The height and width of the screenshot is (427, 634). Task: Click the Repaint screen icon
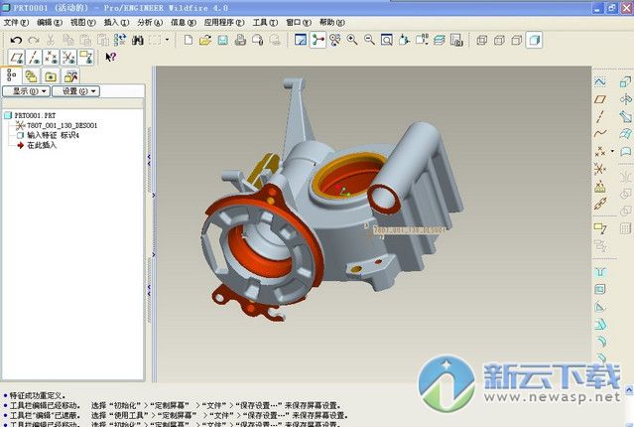tap(301, 40)
